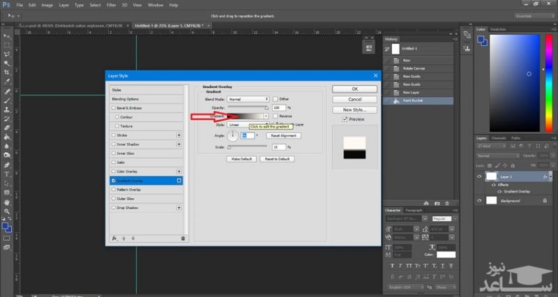Enable the Dither checkbox
The image size is (558, 297).
tap(276, 99)
